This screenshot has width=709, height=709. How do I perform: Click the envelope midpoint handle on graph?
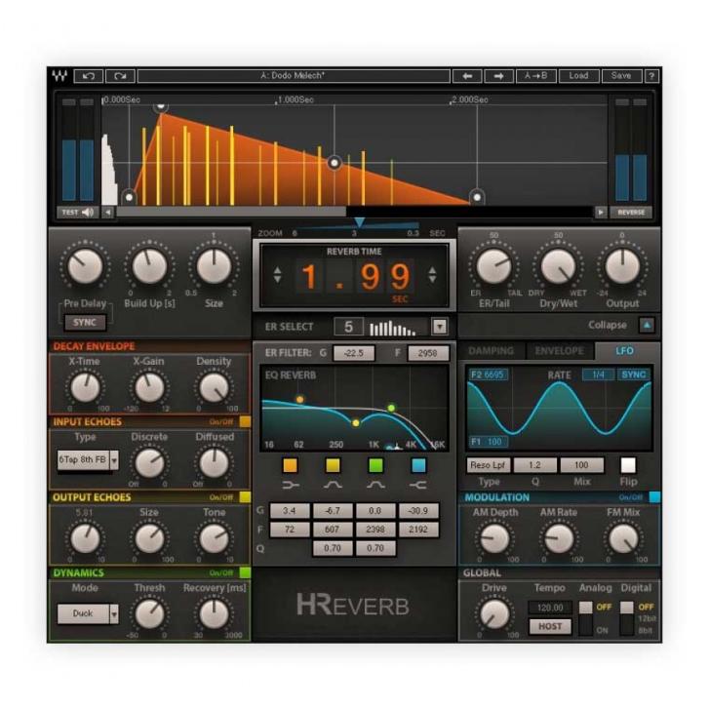click(x=335, y=163)
